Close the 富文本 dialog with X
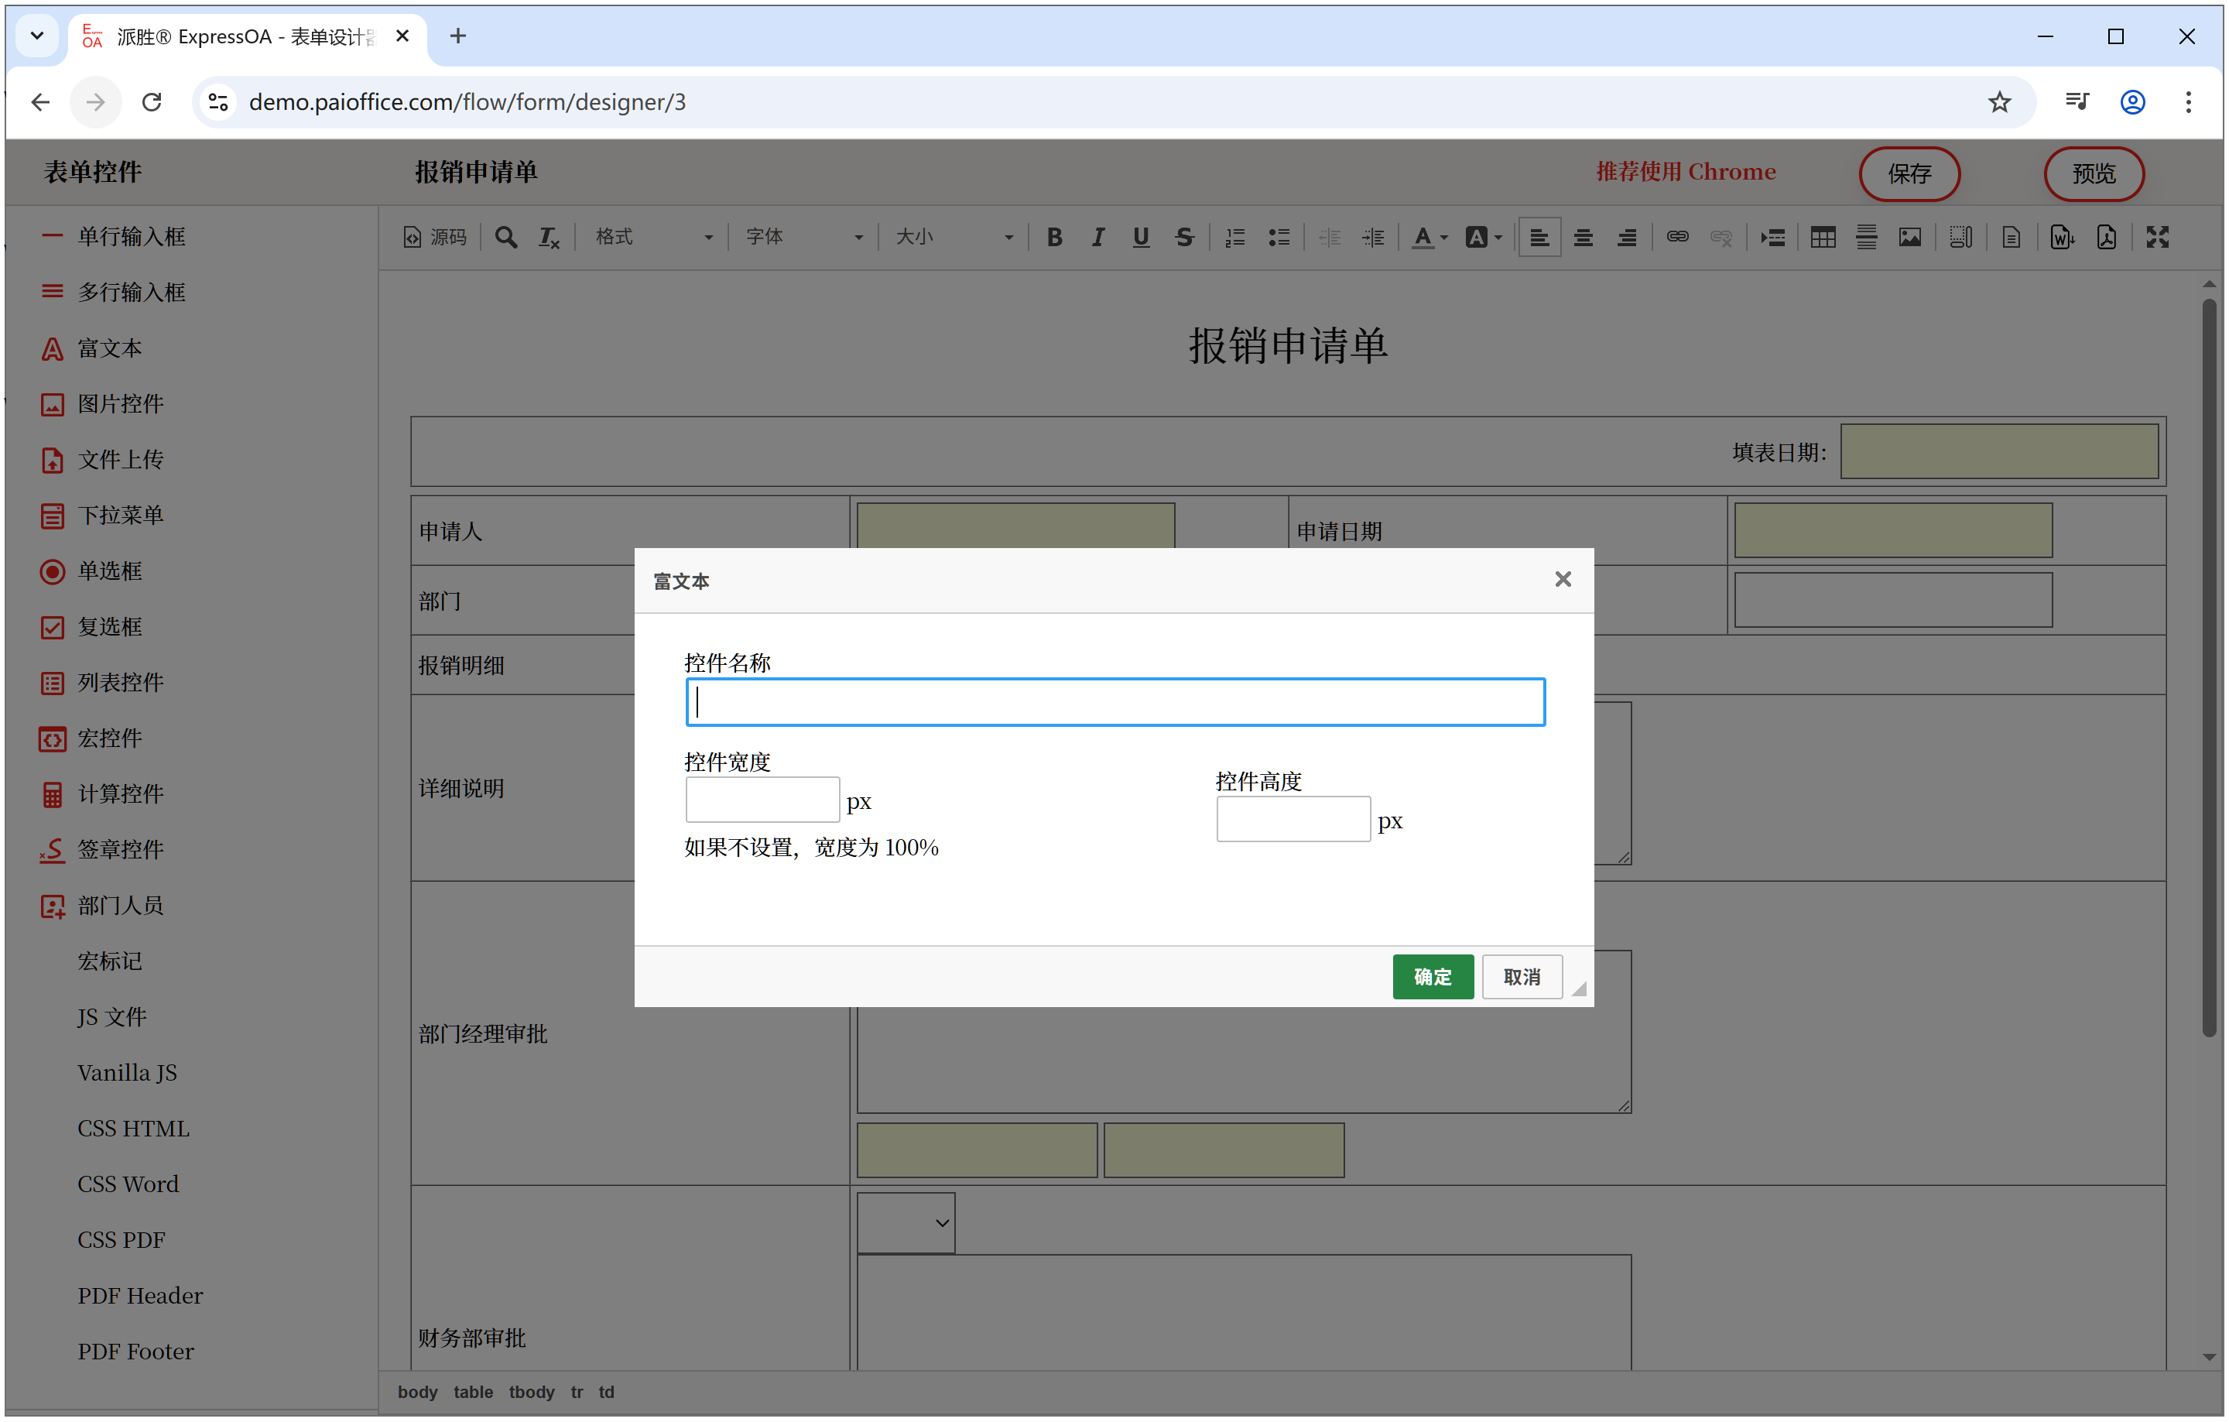The width and height of the screenshot is (2229, 1422). (x=1563, y=580)
